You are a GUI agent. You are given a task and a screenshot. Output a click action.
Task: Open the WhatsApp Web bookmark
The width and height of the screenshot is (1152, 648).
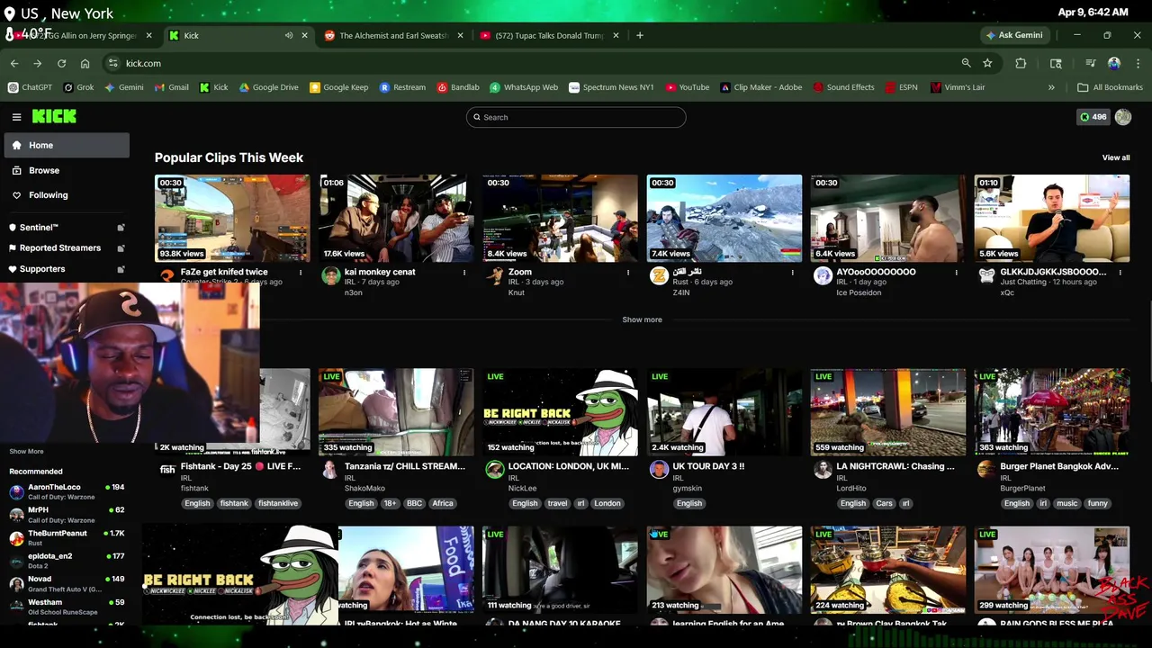(x=524, y=87)
